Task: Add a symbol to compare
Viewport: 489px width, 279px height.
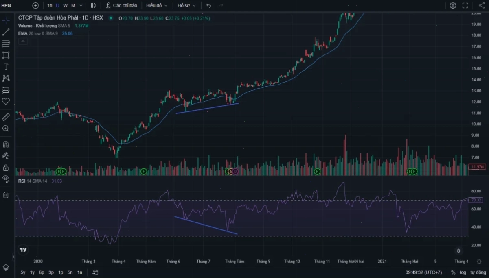Action: [35, 6]
